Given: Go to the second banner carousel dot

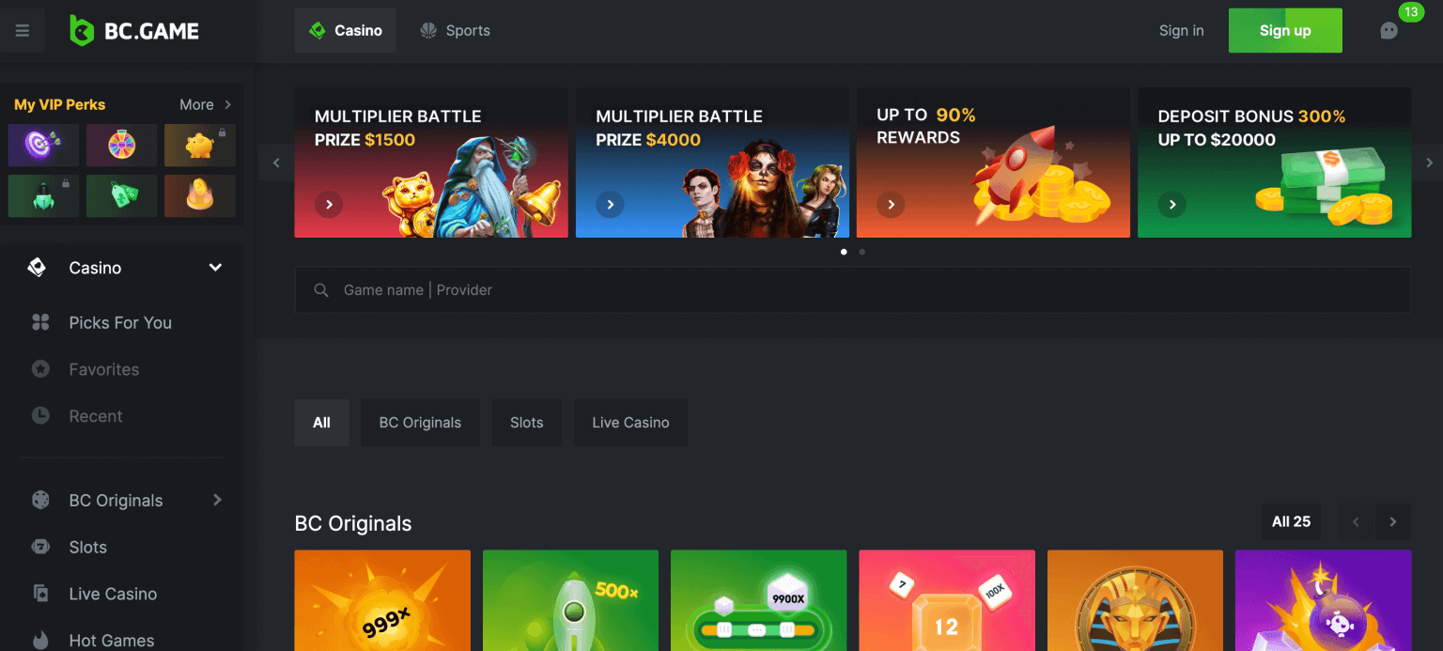Looking at the screenshot, I should tap(862, 252).
